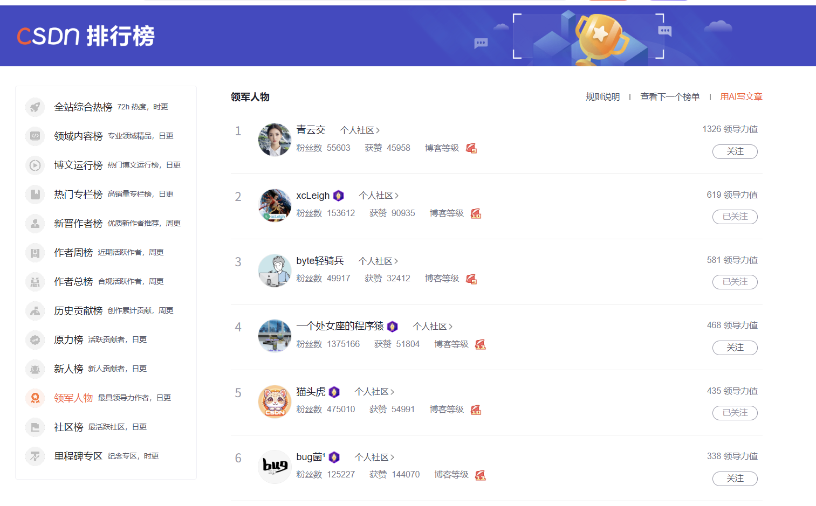
Task: Click xcLeigh's avatar image
Action: pyautogui.click(x=275, y=205)
